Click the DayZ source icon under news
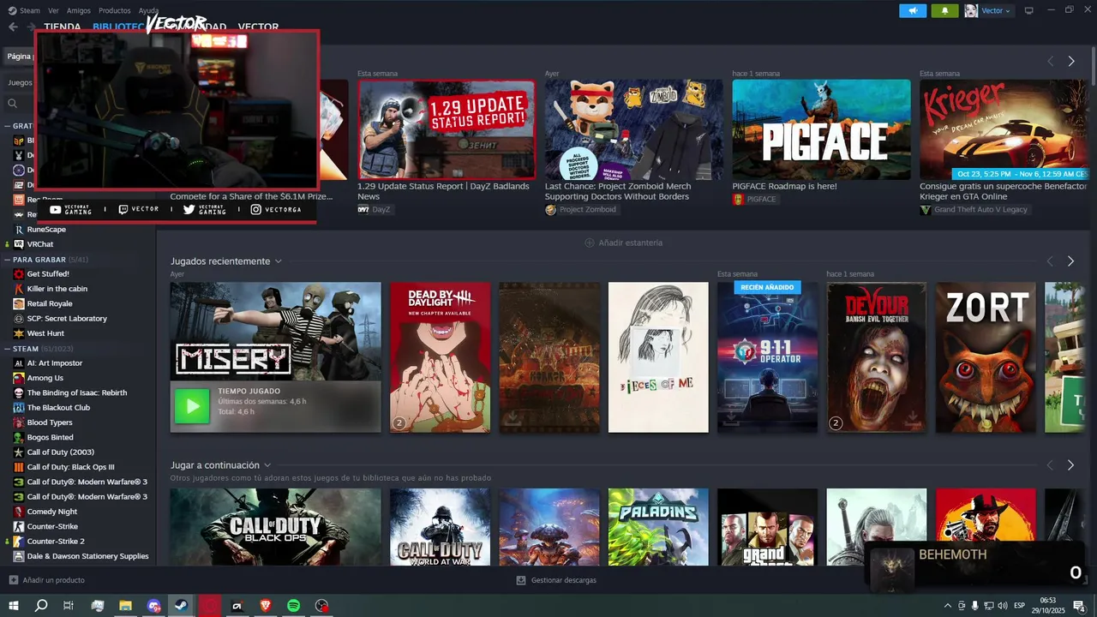The height and width of the screenshot is (617, 1097). (x=363, y=209)
